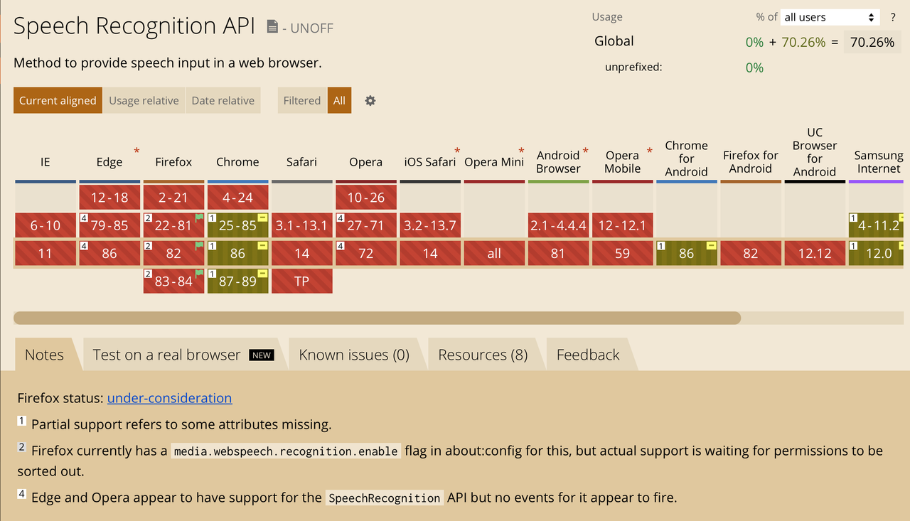Click the UC Browser for Android header
Viewport: 910px width, 521px height.
tap(815, 152)
